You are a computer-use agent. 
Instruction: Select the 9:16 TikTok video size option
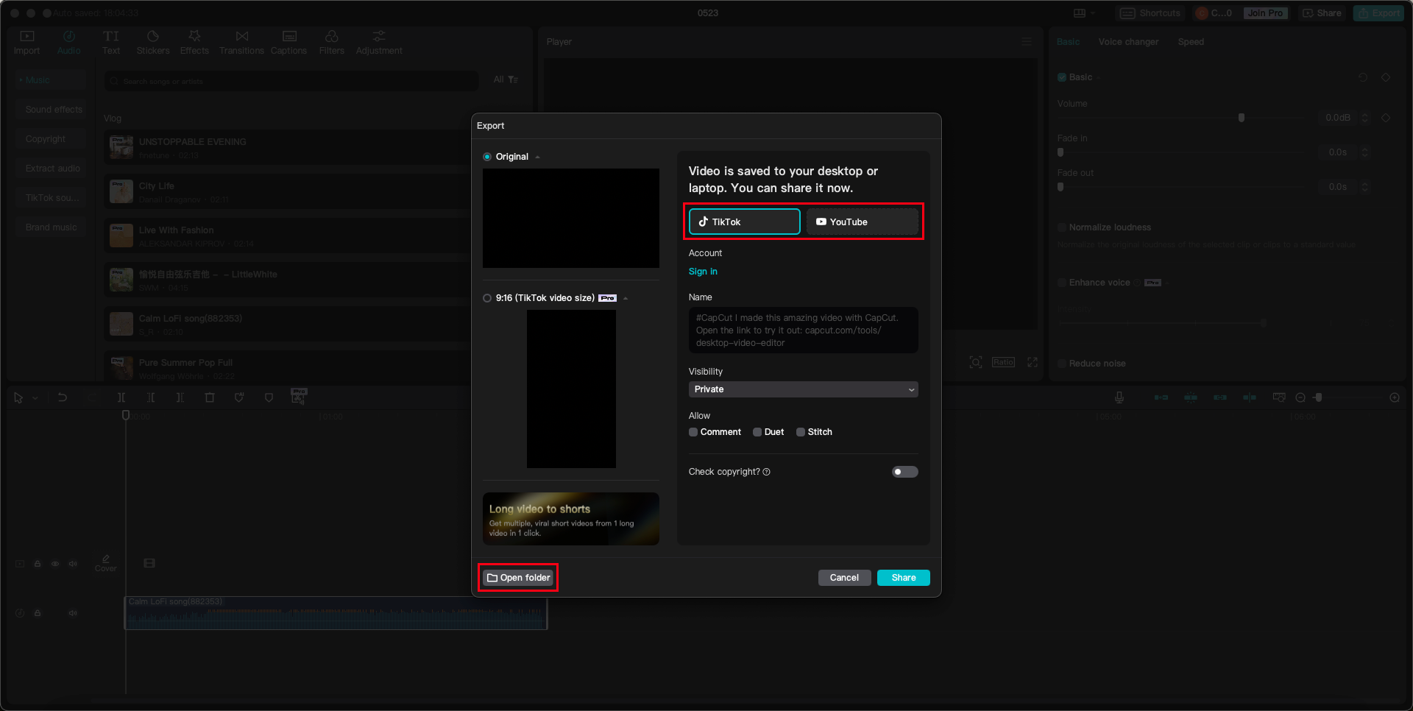pos(487,298)
